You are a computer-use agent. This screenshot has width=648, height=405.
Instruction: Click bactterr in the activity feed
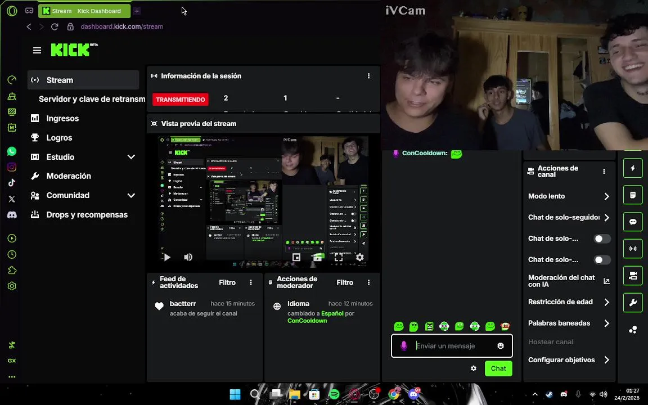[183, 304]
